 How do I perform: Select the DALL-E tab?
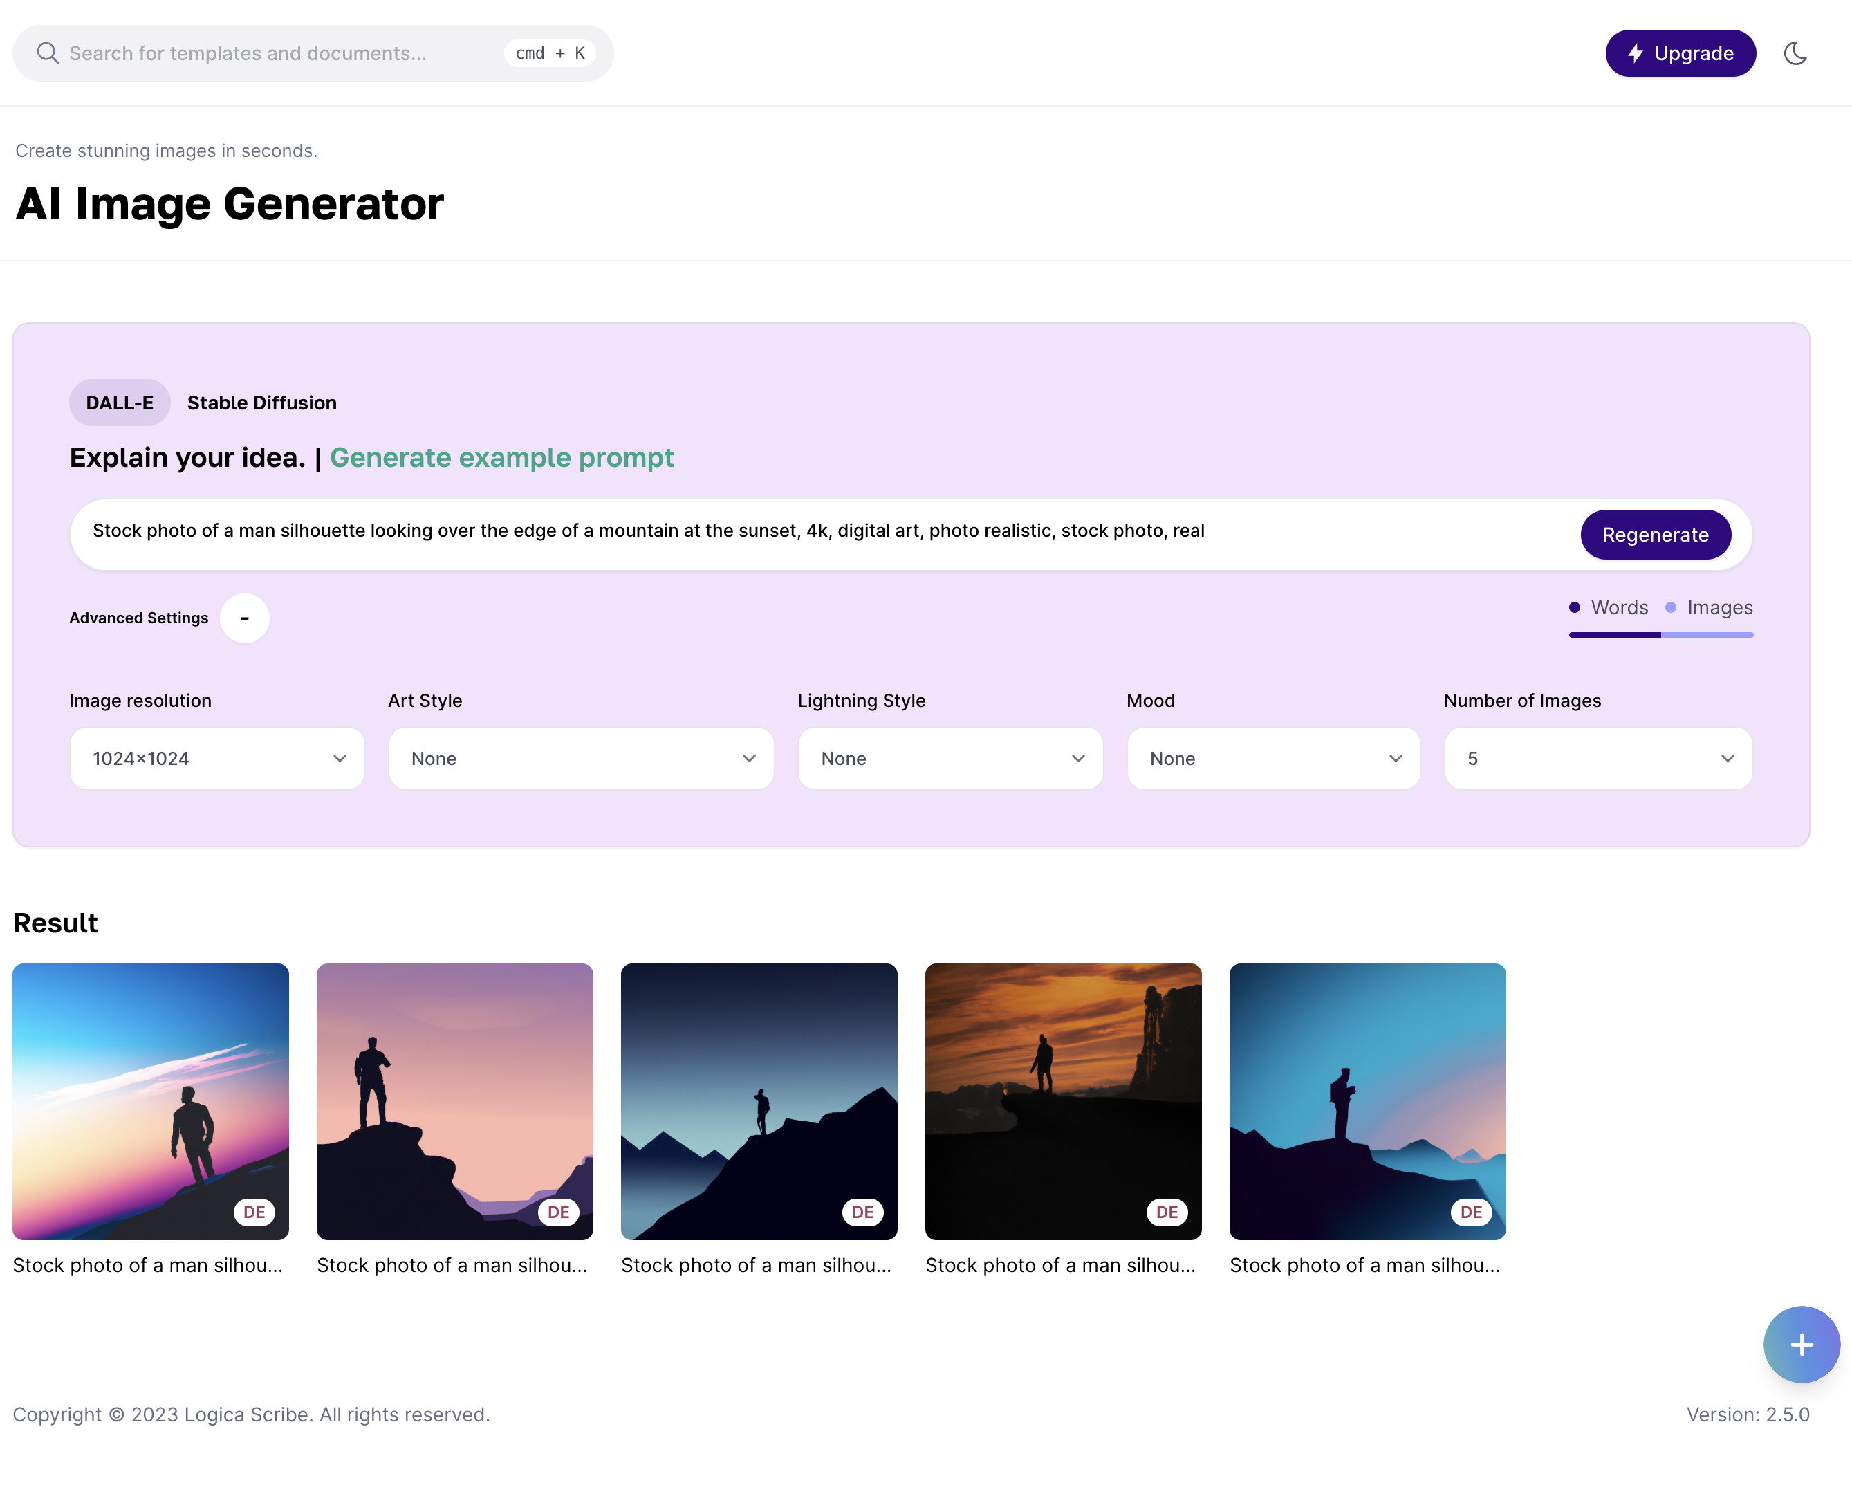point(120,403)
